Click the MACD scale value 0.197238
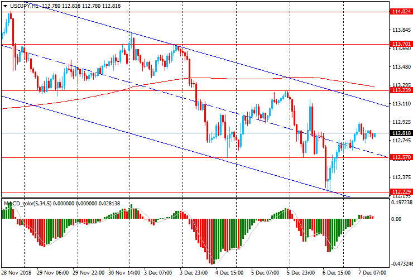This screenshot has width=413, height=279. pyautogui.click(x=402, y=203)
